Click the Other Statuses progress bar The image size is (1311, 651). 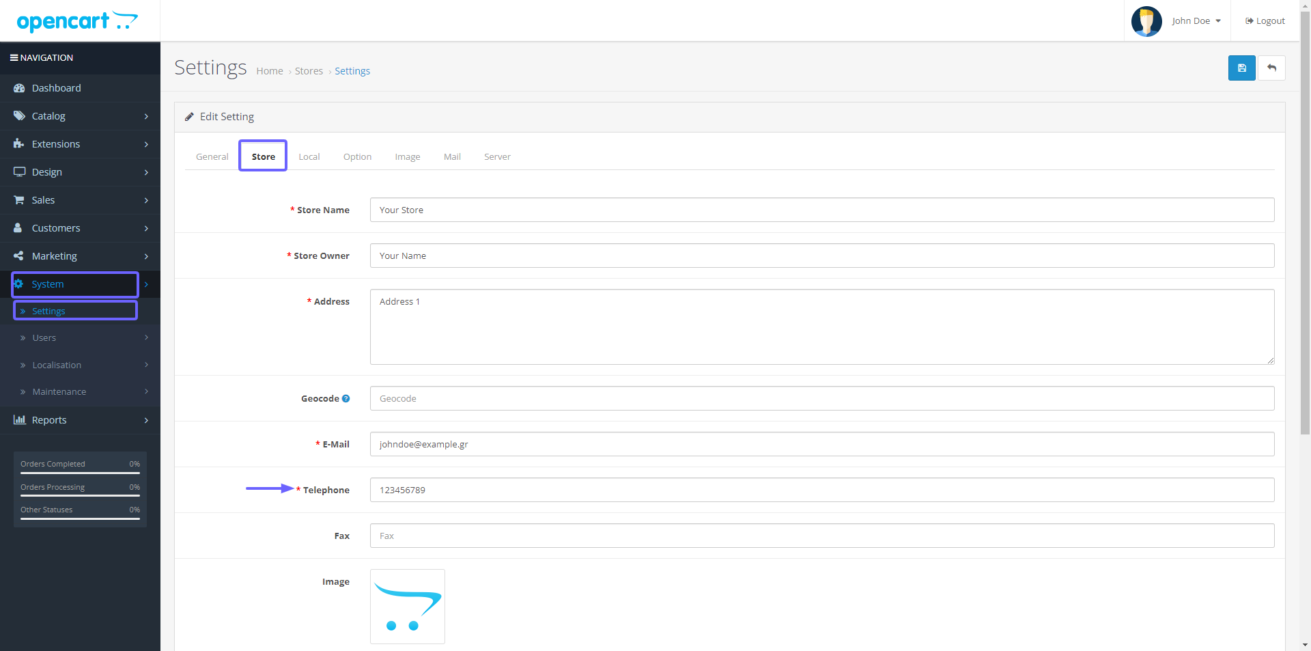(80, 518)
